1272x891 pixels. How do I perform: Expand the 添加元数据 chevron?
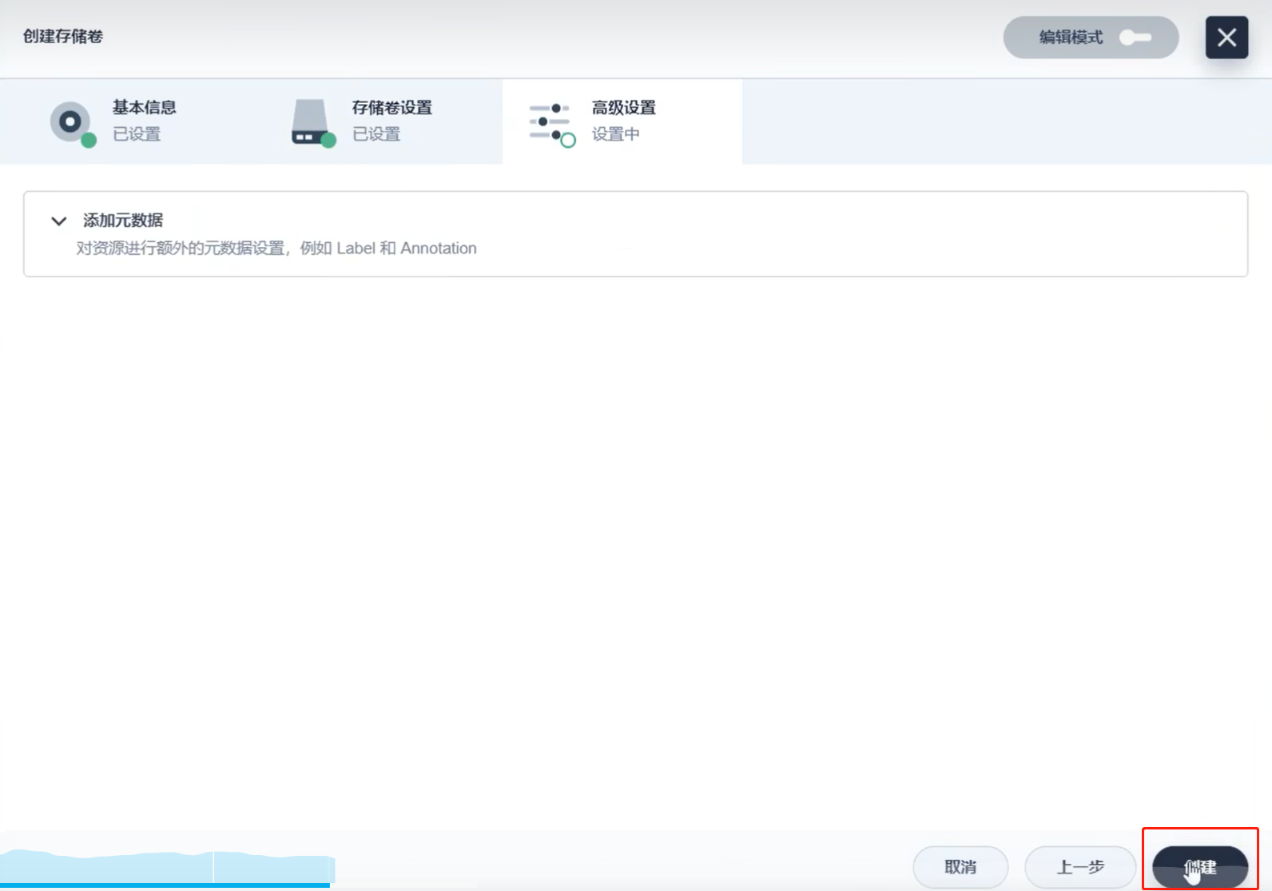point(58,221)
